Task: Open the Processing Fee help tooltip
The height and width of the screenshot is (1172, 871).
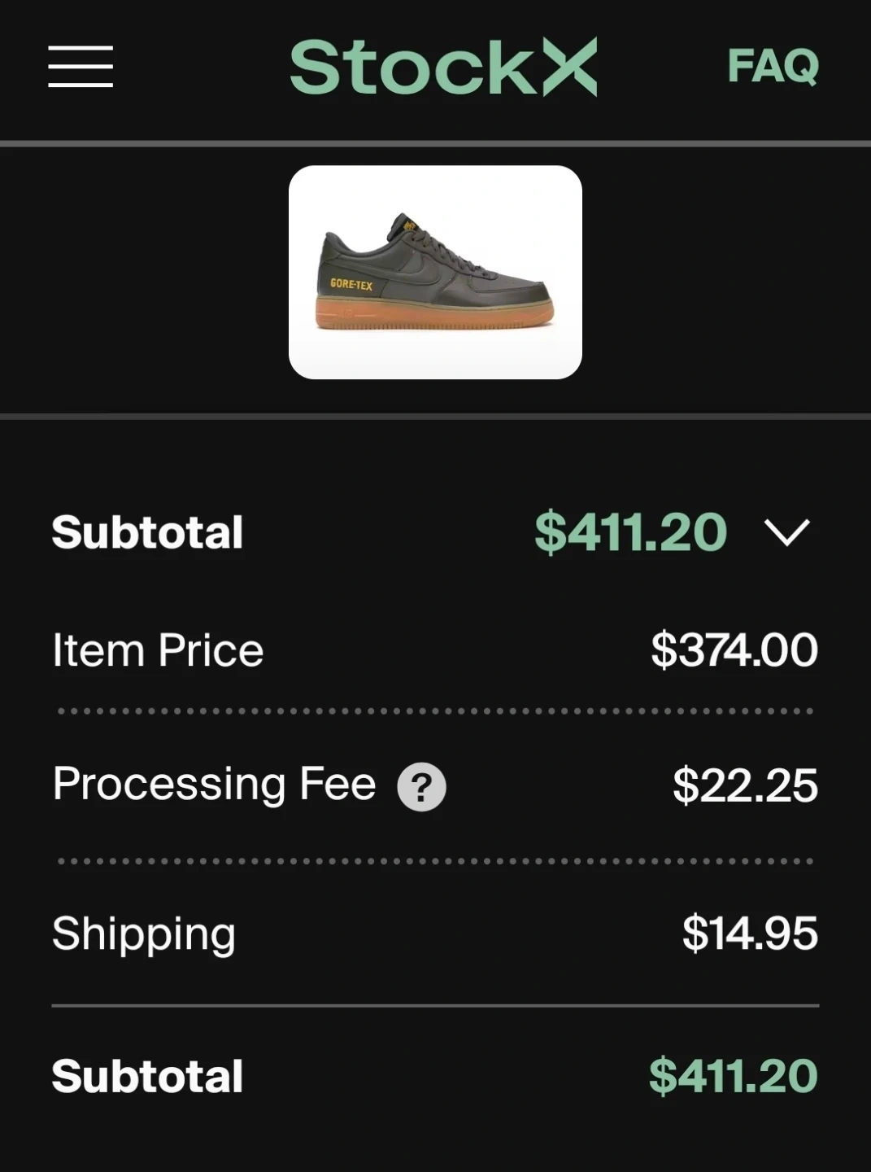Action: 421,787
